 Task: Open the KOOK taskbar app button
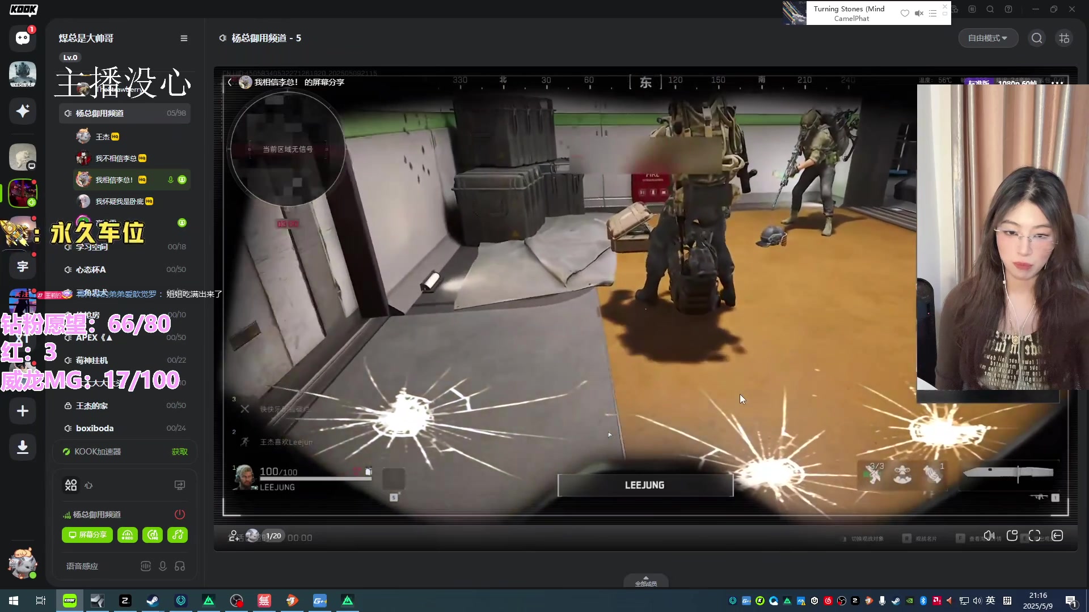(70, 601)
